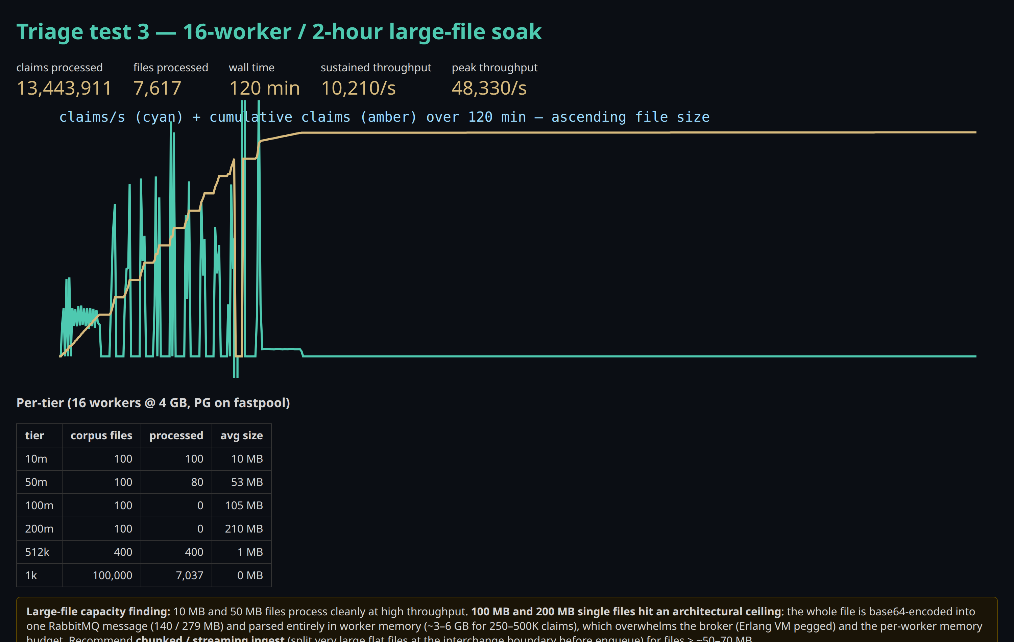Click the avg size '1 MB' cell
Image resolution: width=1014 pixels, height=642 pixels.
[242, 551]
